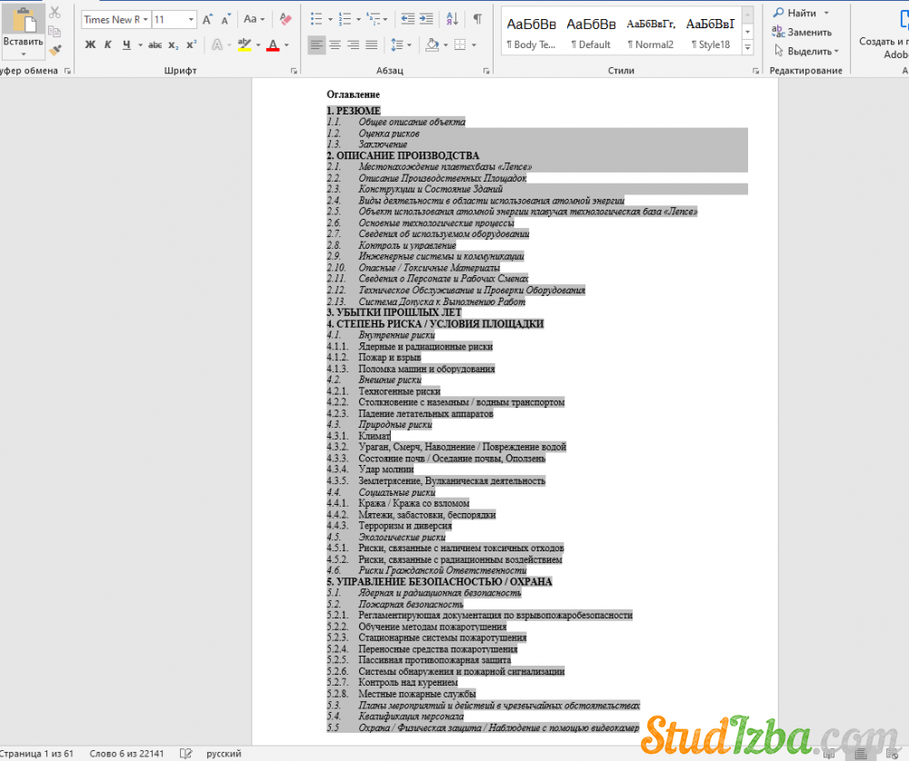
Task: Decrease font size with the shrink font icon
Action: [x=226, y=20]
